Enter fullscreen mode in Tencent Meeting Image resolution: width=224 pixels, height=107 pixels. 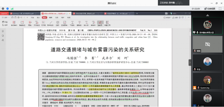coord(220,9)
